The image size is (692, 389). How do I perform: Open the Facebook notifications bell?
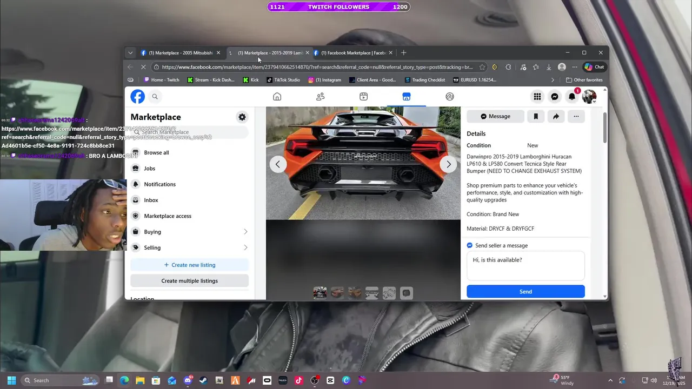572,97
